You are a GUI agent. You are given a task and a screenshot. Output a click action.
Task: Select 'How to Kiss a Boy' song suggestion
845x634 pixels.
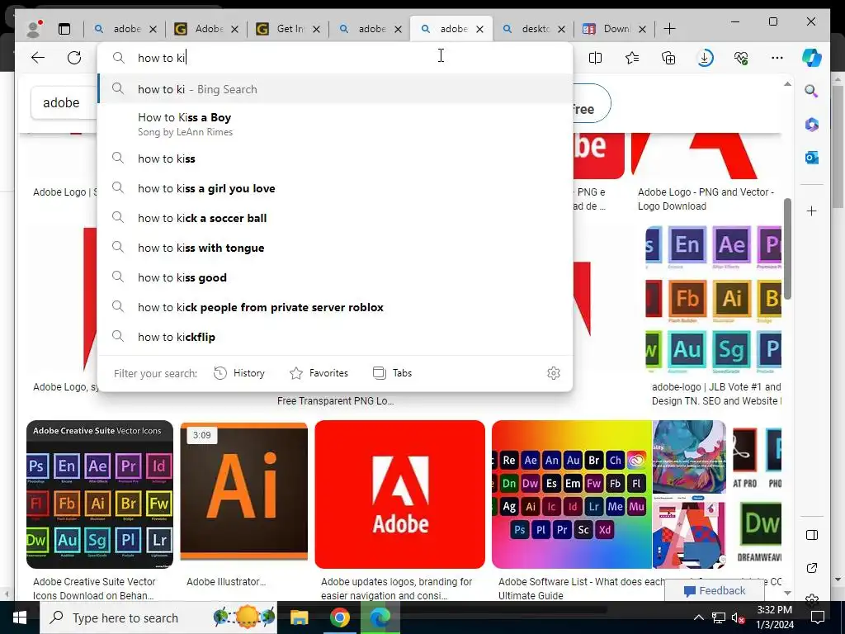tap(335, 124)
